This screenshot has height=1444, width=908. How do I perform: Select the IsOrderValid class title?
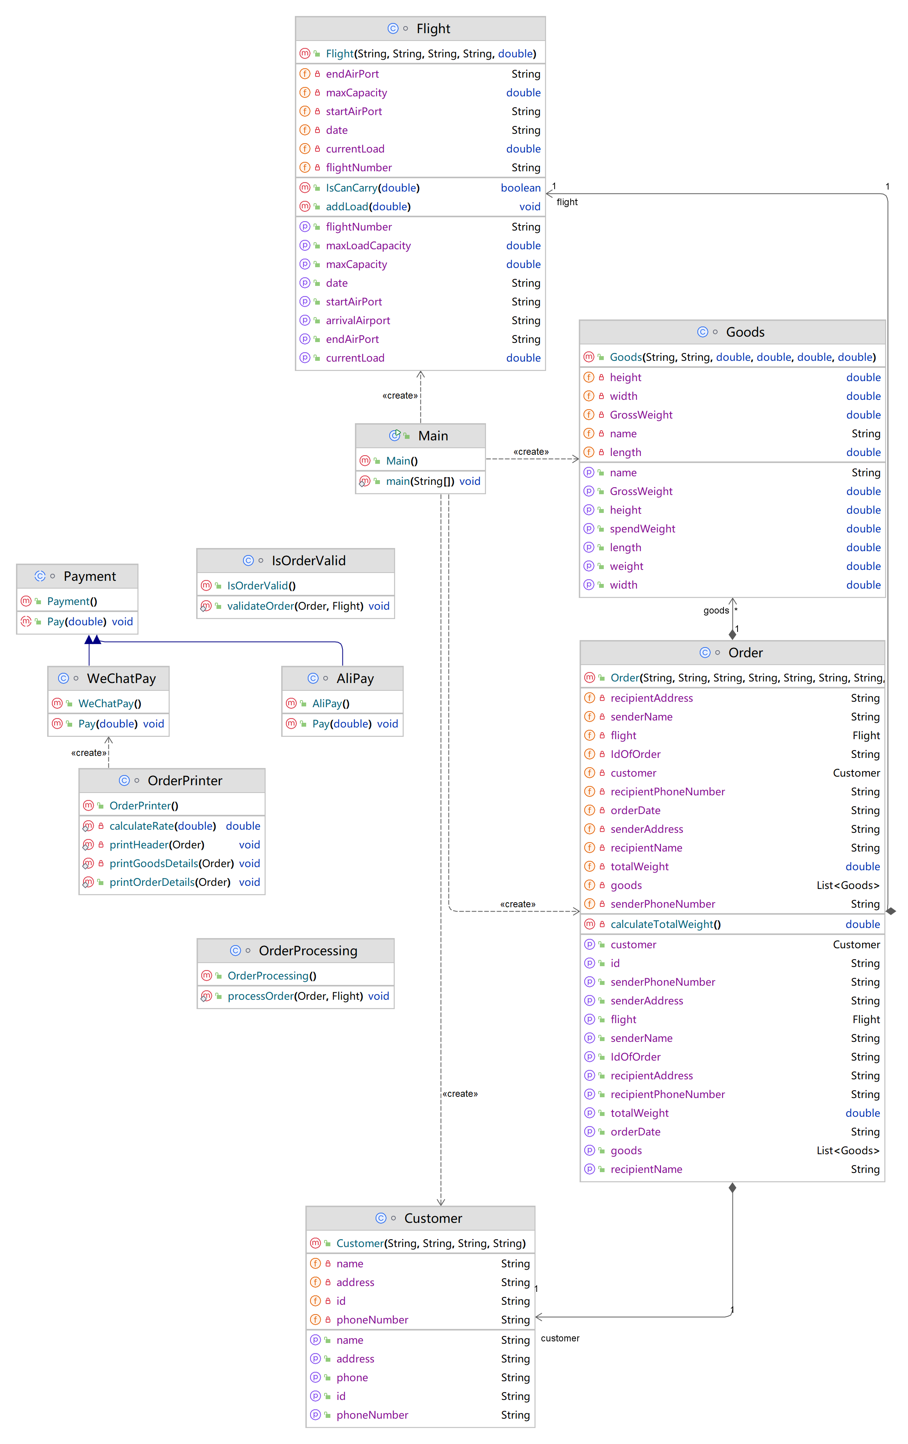coord(308,560)
